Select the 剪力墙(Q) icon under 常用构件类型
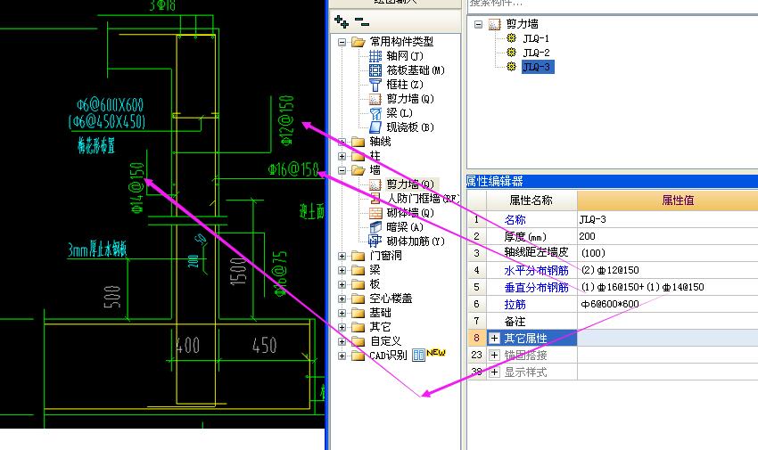The width and height of the screenshot is (758, 450). pyautogui.click(x=375, y=99)
